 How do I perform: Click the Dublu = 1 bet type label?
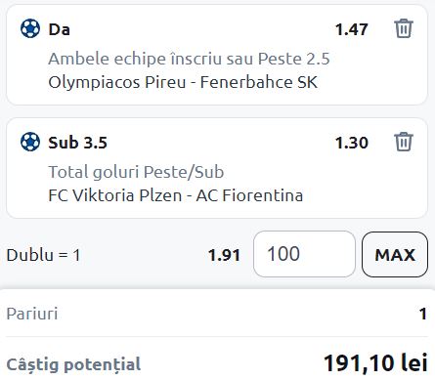click(x=43, y=255)
